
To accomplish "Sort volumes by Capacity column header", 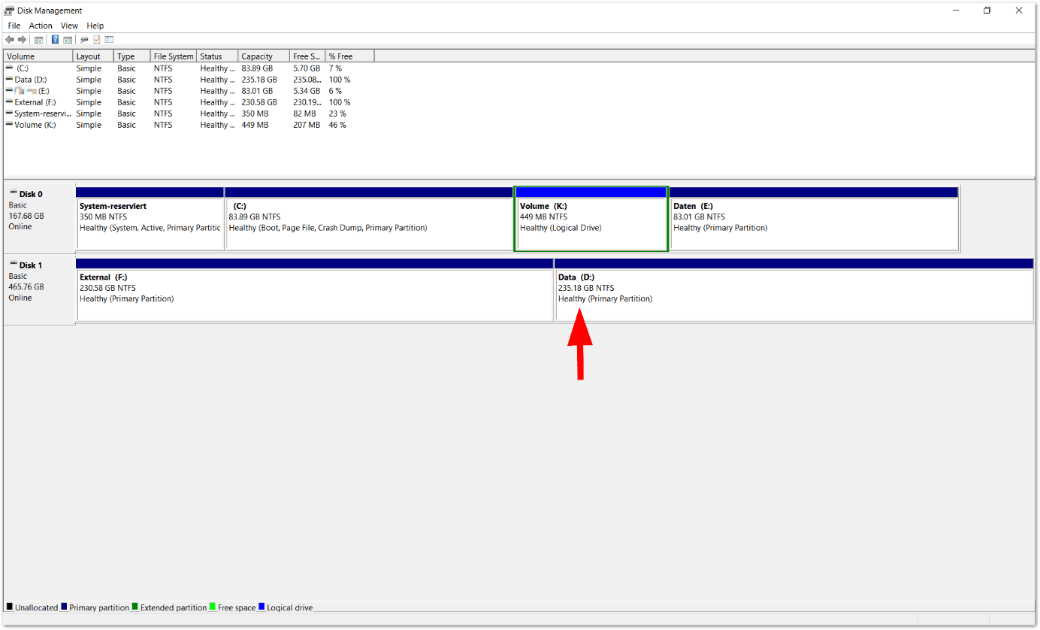I will [263, 56].
